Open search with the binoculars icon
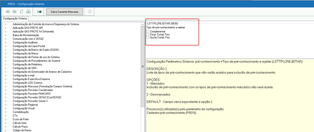Image resolution: width=314 pixels, height=132 pixels. tap(28, 12)
